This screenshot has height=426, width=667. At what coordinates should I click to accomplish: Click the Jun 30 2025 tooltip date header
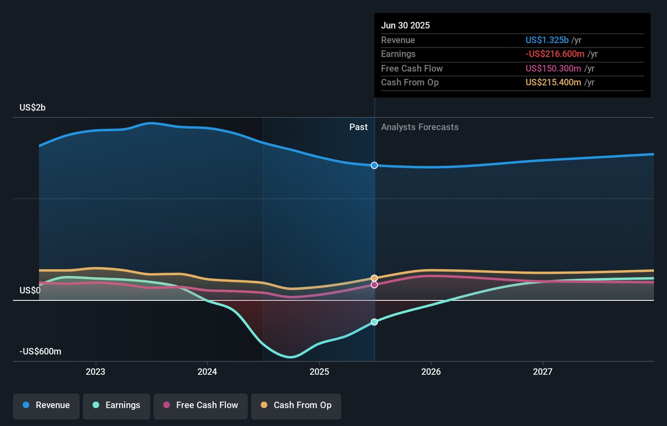coord(405,25)
